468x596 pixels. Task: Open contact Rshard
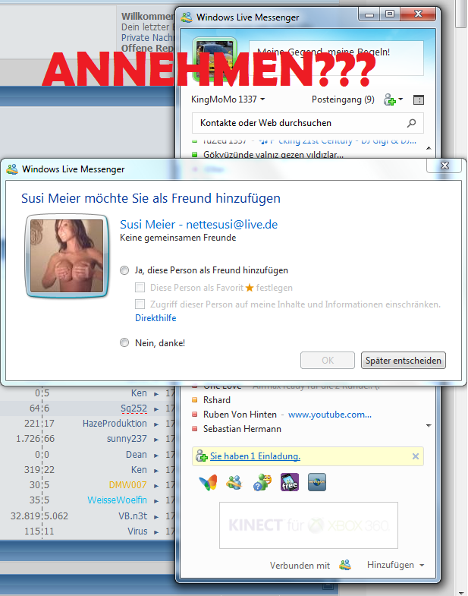click(216, 400)
